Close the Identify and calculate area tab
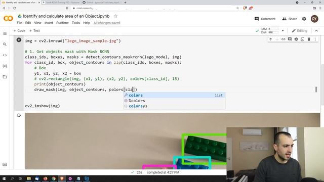Image resolution: width=324 pixels, height=182 pixels. [39, 3]
